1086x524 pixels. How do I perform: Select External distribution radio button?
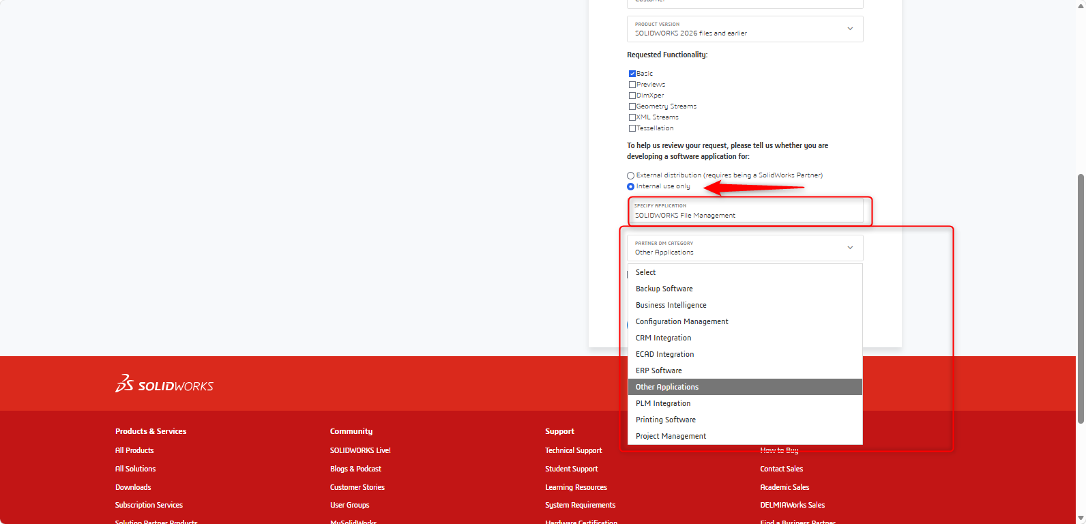pos(631,175)
